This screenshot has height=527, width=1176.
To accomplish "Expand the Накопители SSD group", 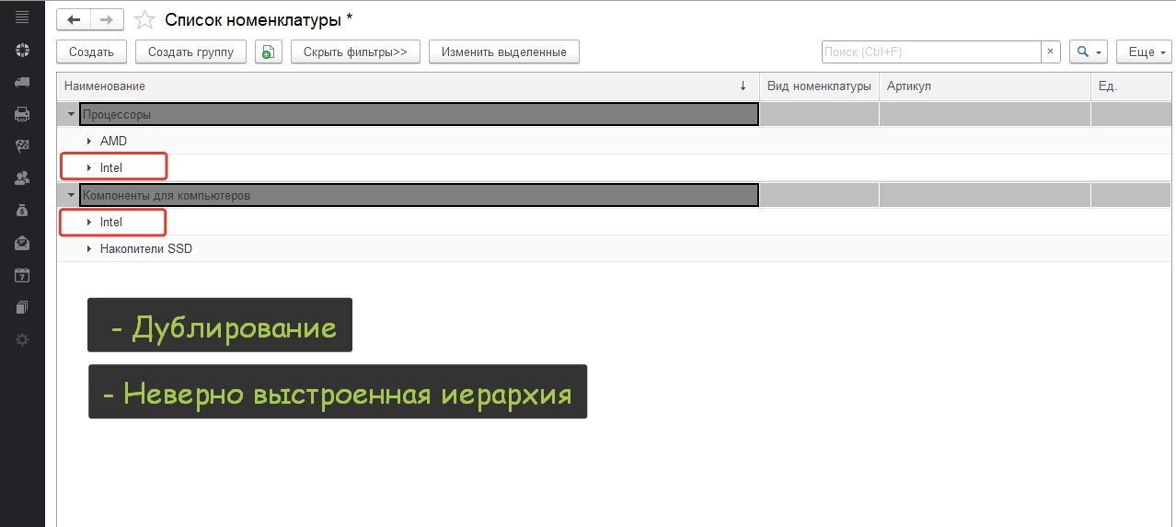I will click(x=89, y=249).
